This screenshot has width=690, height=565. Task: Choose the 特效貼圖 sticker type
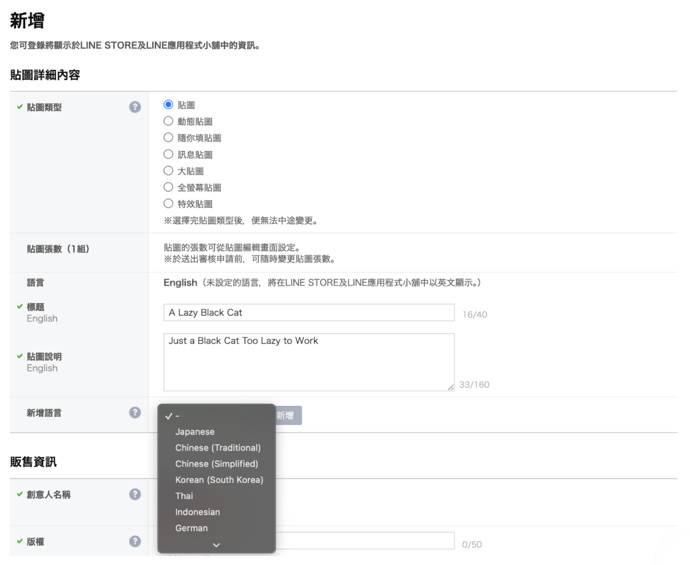[x=168, y=203]
